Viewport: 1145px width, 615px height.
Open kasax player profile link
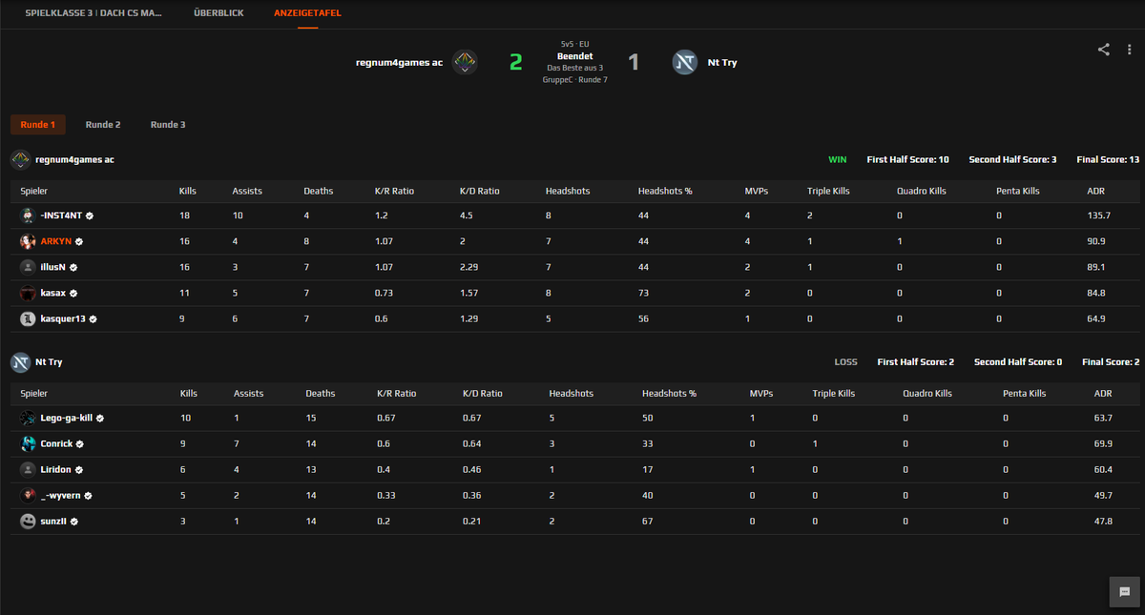52,294
